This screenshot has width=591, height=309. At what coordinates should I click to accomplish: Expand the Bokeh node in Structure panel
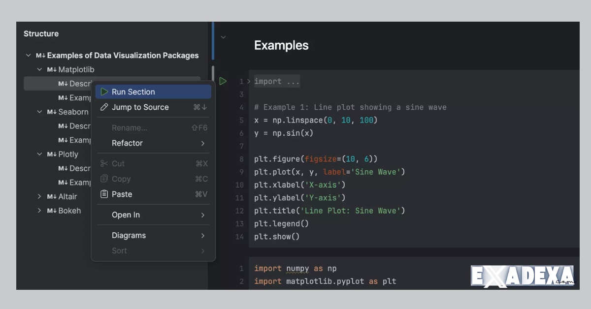tap(39, 211)
